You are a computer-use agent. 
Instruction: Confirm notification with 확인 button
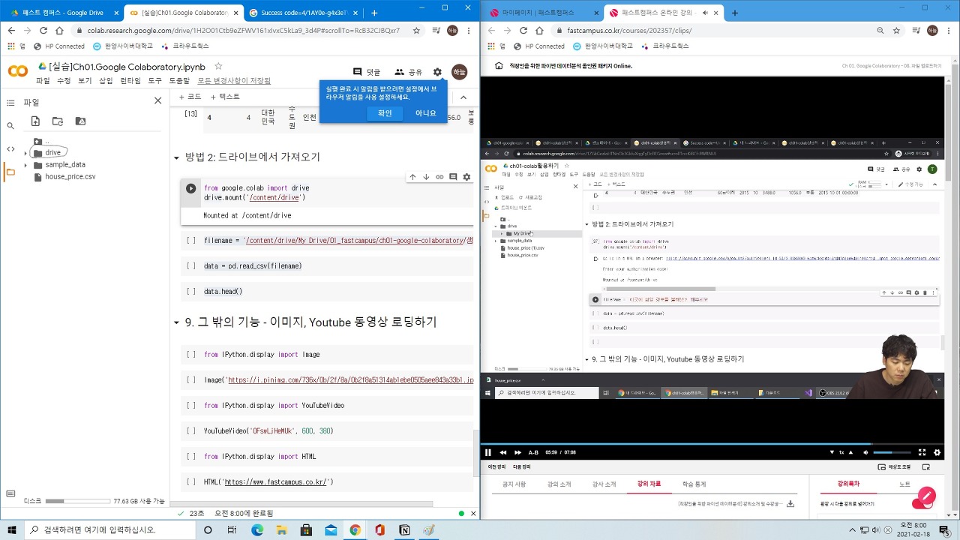coord(385,113)
